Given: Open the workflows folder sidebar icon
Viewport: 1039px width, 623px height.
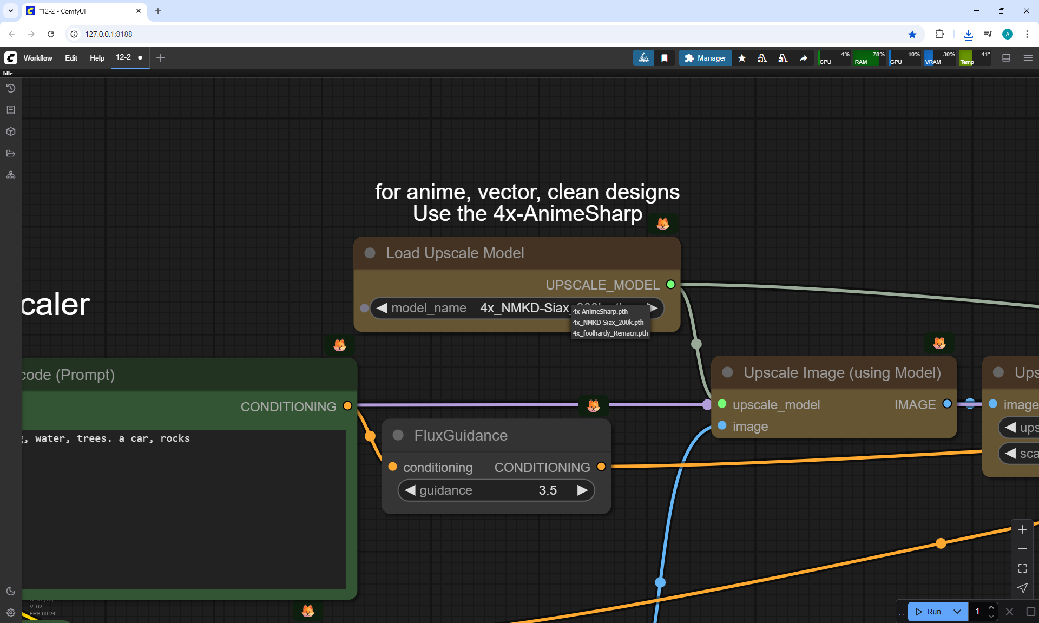Looking at the screenshot, I should (11, 153).
